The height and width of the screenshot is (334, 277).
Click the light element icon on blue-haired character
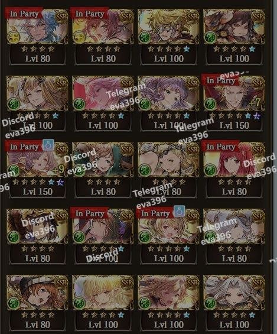click(14, 37)
